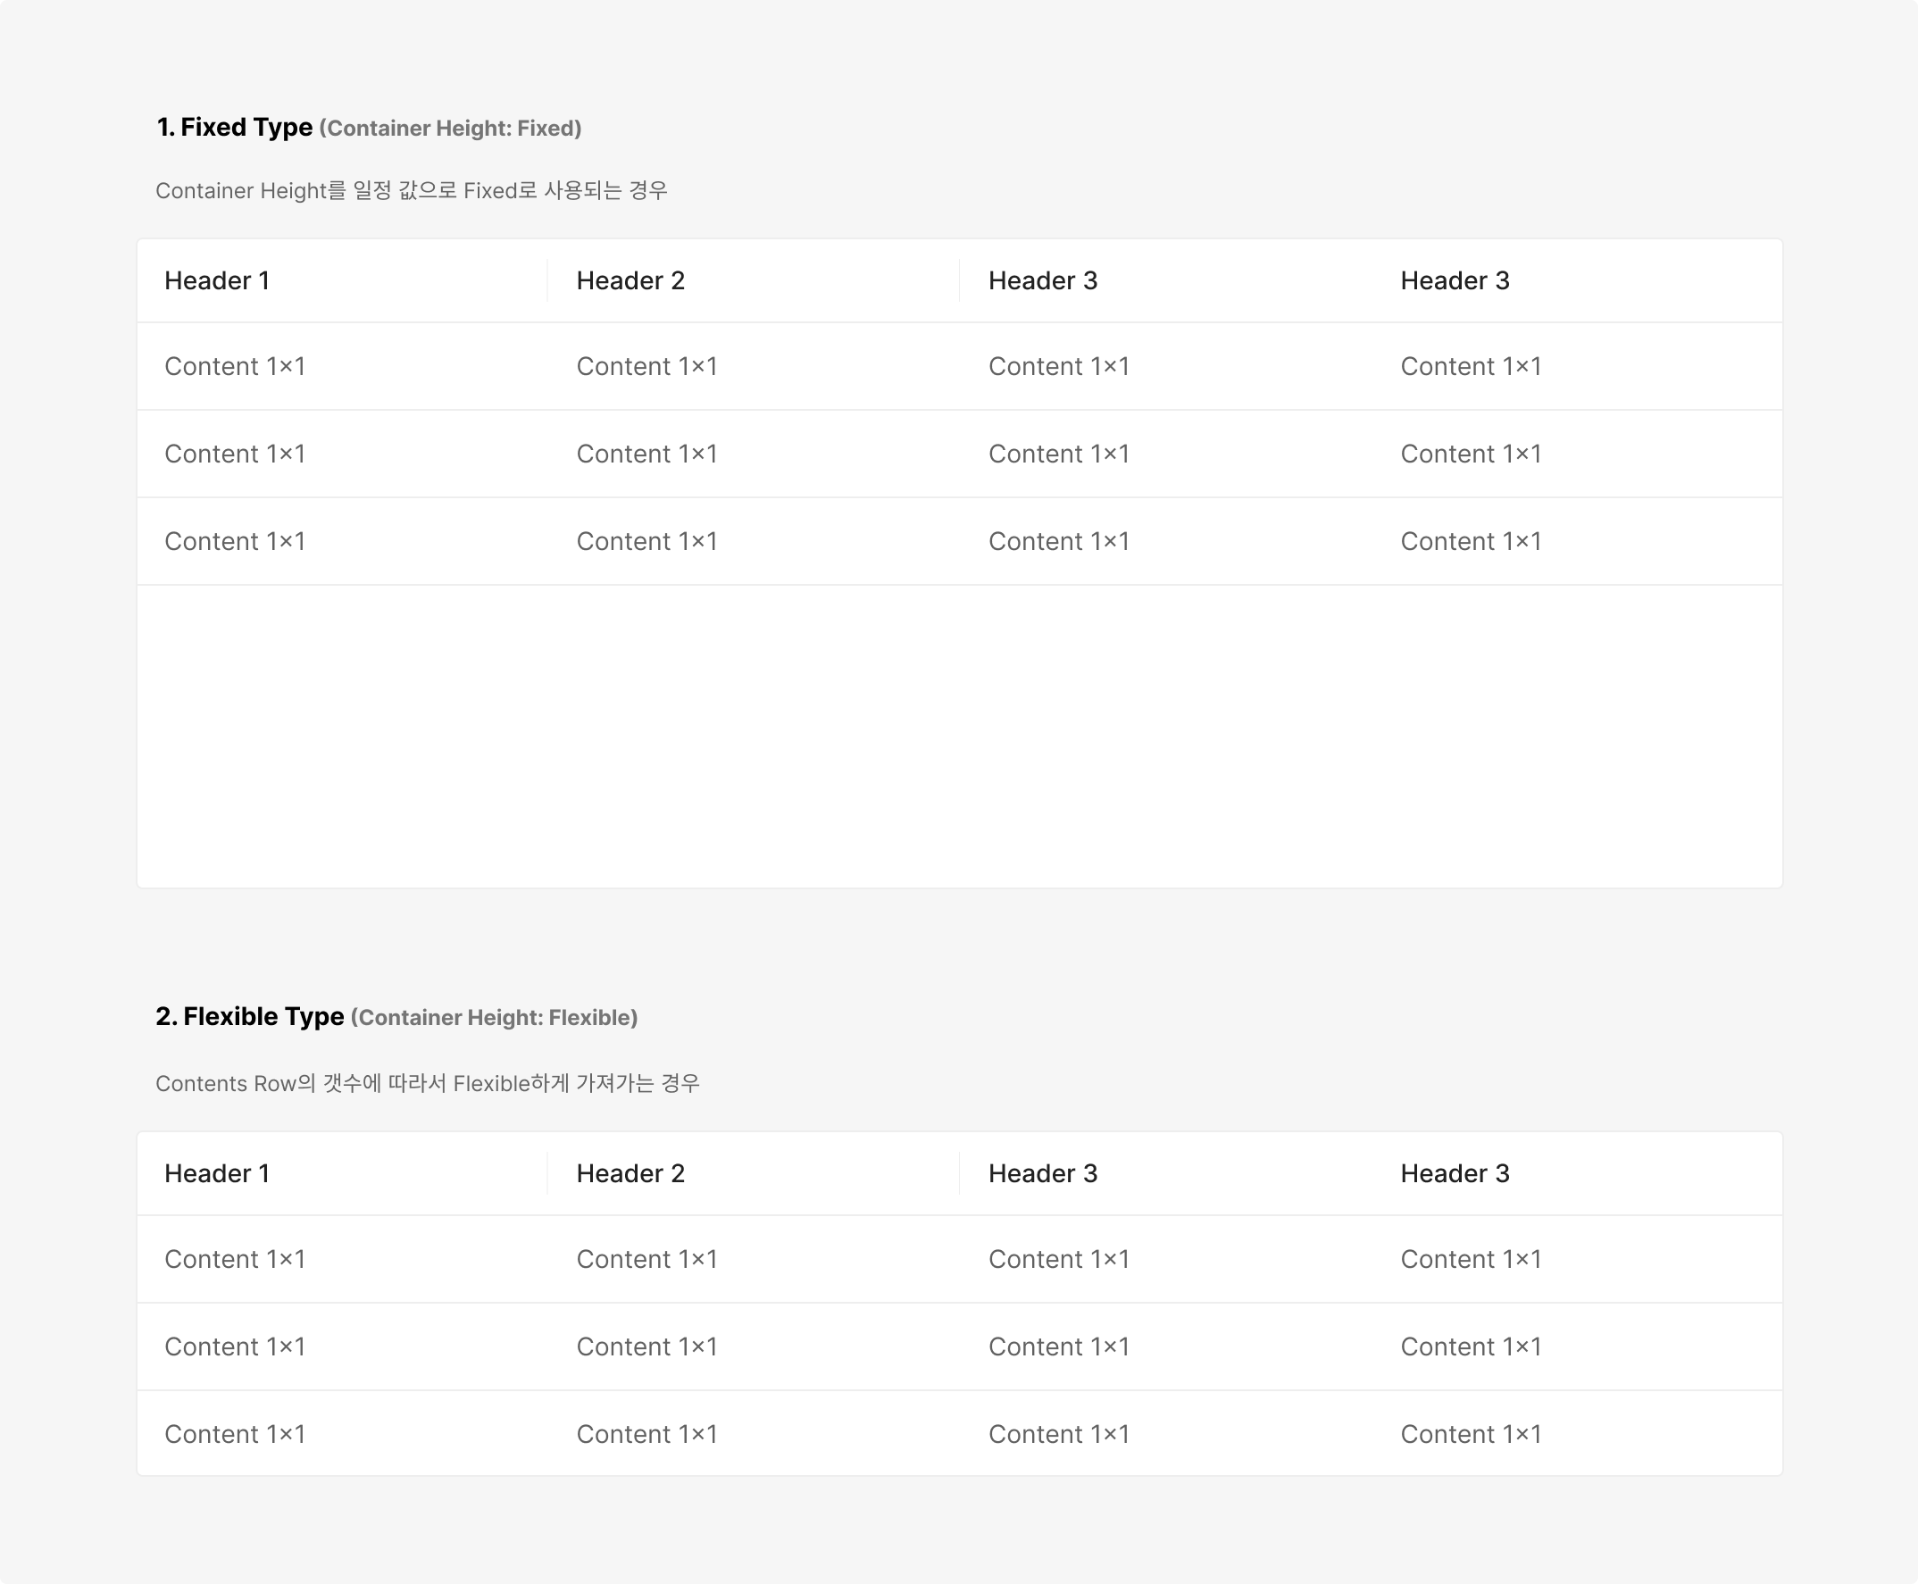Select Header 2 in the Fixed Type table

(x=630, y=281)
